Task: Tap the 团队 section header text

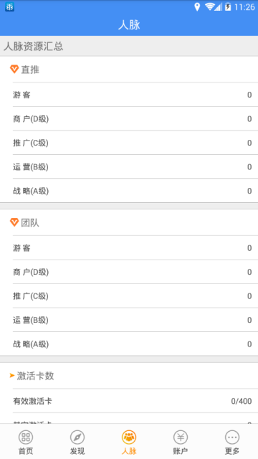Action: tap(30, 223)
